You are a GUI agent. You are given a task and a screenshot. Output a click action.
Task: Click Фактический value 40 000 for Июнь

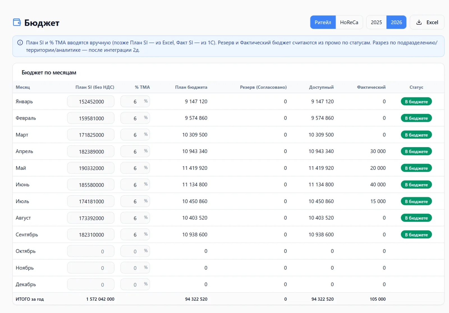click(378, 185)
